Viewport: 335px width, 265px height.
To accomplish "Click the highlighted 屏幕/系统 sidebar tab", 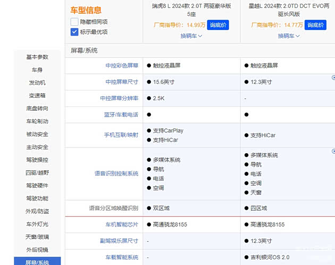I will 37,262.
